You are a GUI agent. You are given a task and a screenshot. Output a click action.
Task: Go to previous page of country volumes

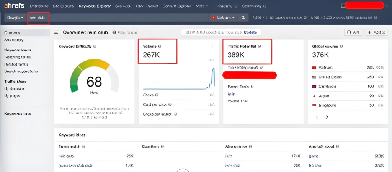click(x=317, y=117)
